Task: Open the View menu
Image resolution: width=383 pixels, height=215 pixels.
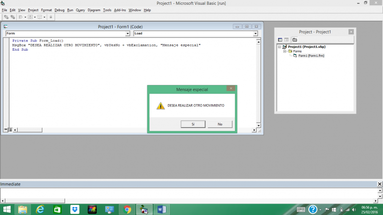Action: click(x=22, y=10)
